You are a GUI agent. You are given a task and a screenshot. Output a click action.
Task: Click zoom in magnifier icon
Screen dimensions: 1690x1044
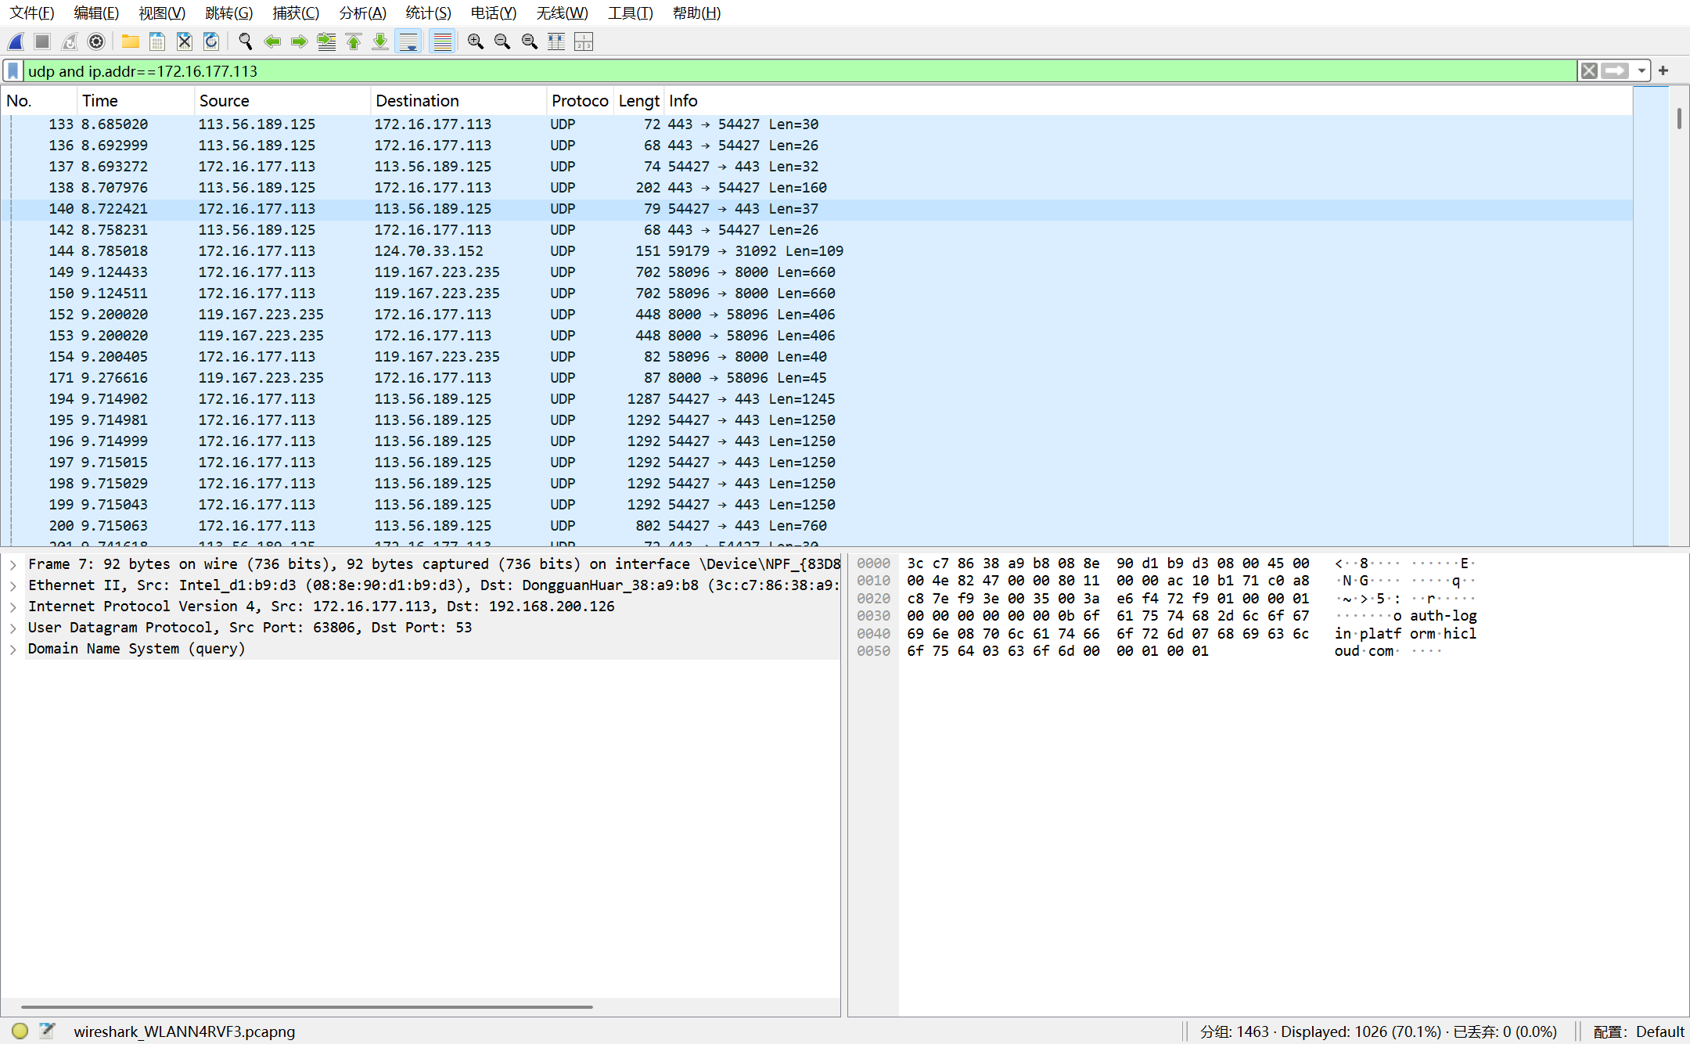(x=475, y=41)
